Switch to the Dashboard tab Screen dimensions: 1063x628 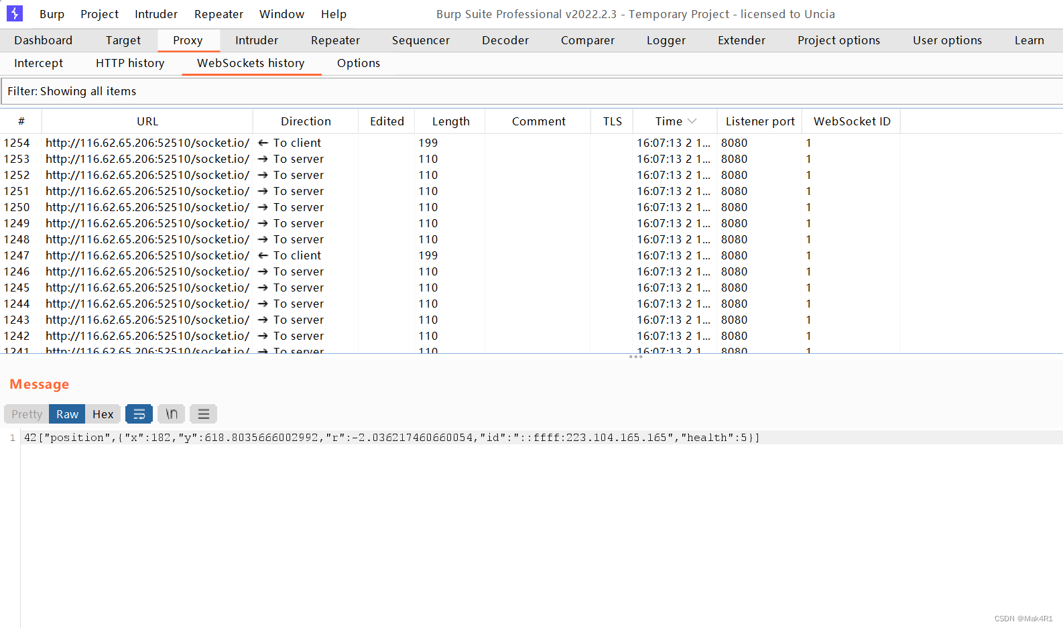pos(43,40)
